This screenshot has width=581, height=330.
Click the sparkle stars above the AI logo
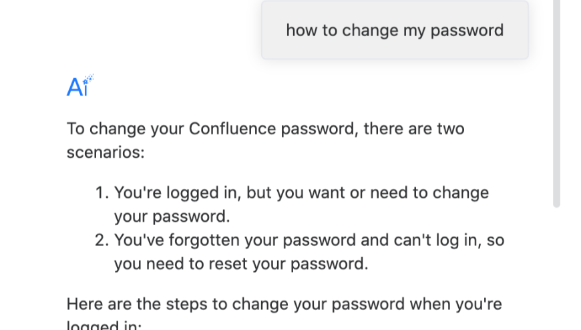[x=89, y=79]
